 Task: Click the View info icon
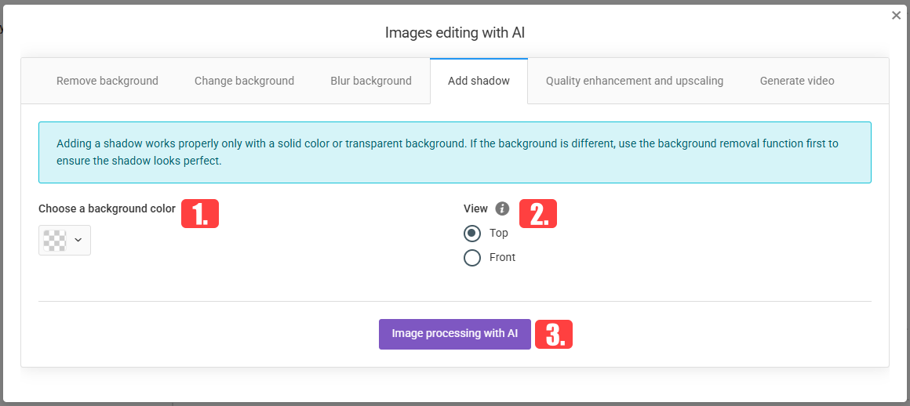(503, 208)
